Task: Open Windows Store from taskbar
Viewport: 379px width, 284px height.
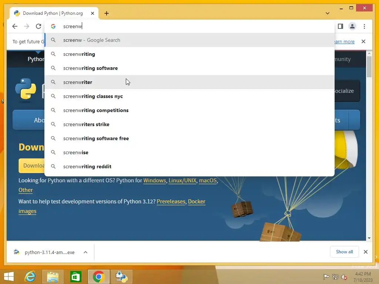Action: 76,277
